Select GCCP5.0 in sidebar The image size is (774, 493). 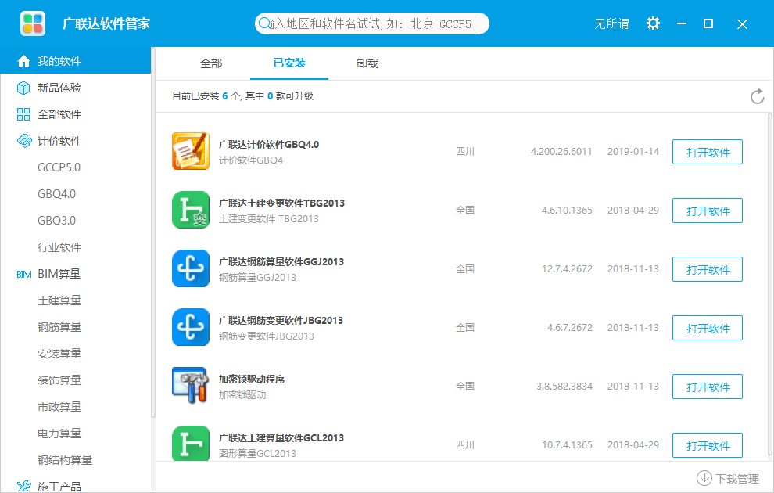click(59, 167)
